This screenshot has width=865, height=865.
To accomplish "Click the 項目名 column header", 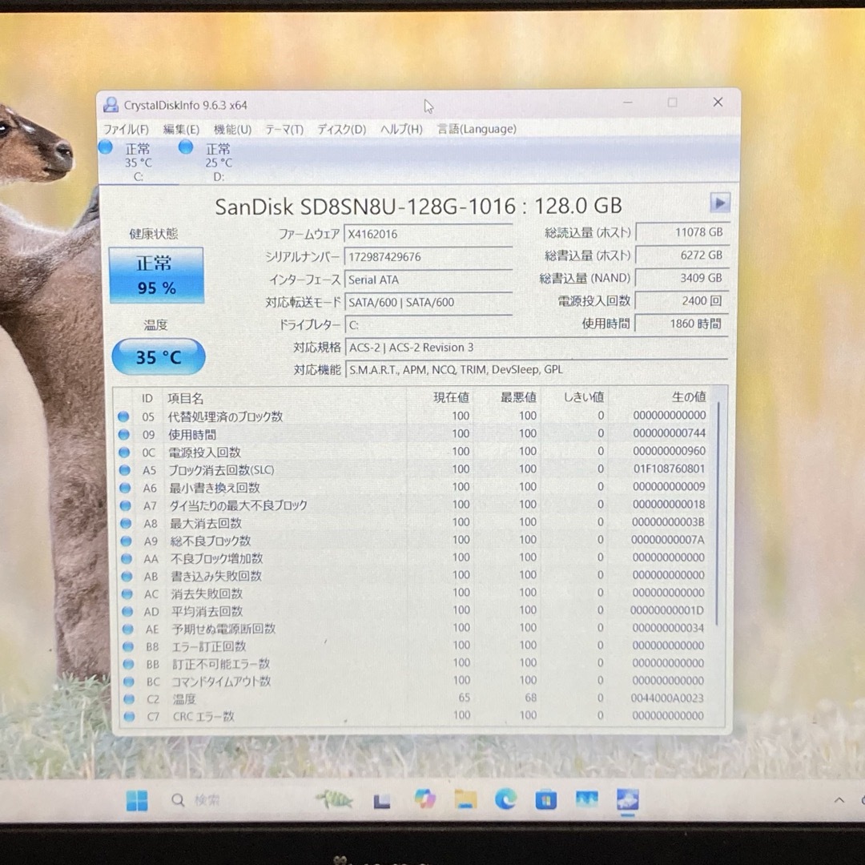I will [x=185, y=398].
